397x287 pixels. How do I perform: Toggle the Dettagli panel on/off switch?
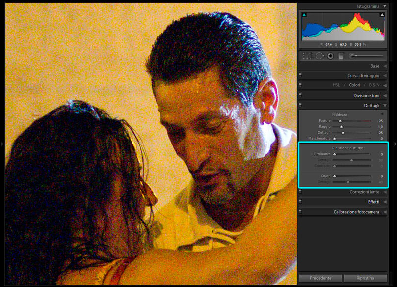[x=301, y=106]
